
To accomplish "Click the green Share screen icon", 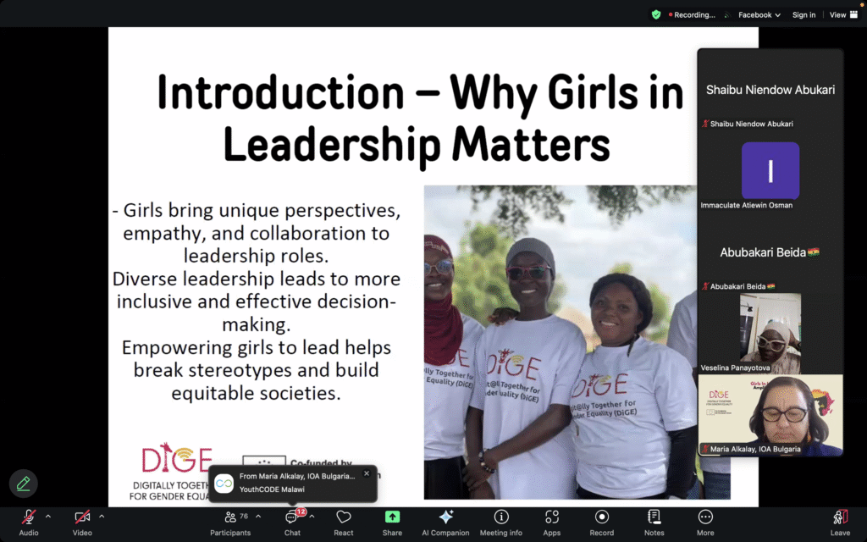I will tap(392, 517).
